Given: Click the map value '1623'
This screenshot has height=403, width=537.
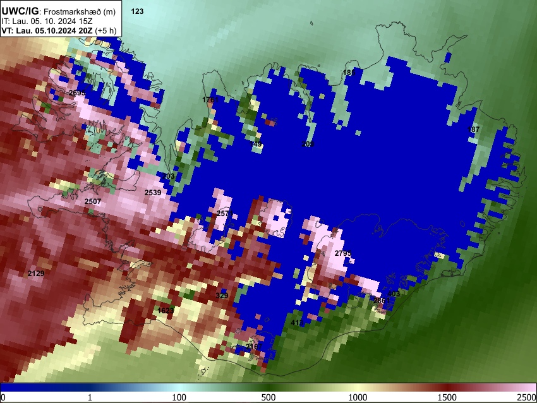Looking at the screenshot, I should [x=166, y=311].
